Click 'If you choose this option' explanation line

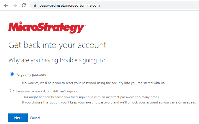pyautogui.click(x=109, y=102)
